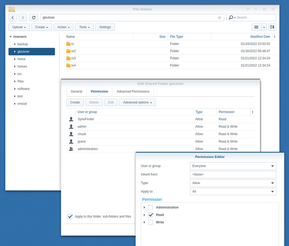Image resolution: width=289 pixels, height=246 pixels.
Task: Uncheck the Read permission checkbox
Action: 151,215
